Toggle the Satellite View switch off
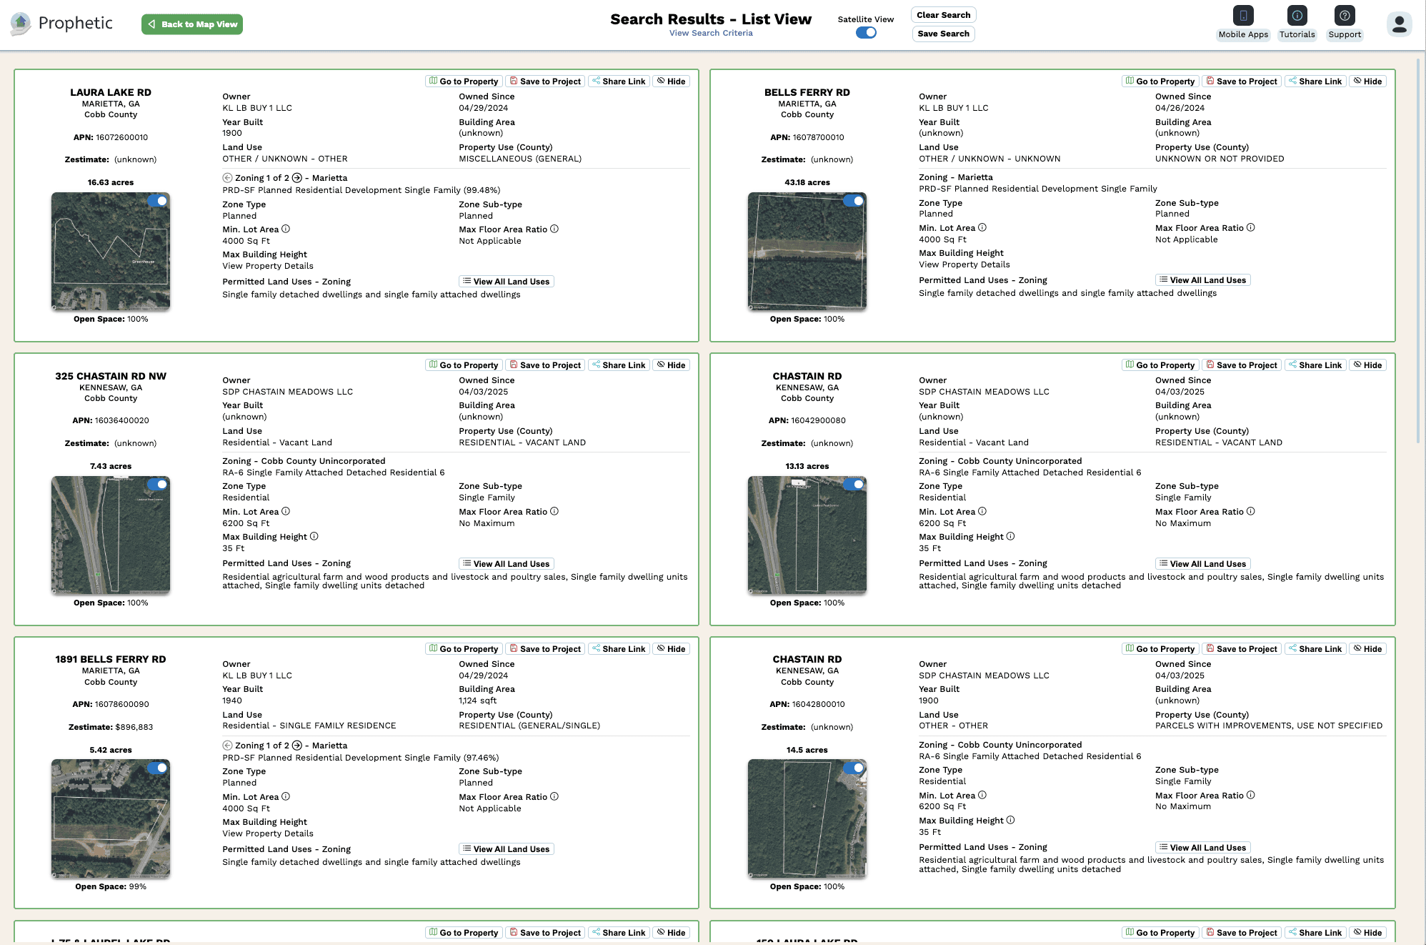1426x945 pixels. coord(866,33)
